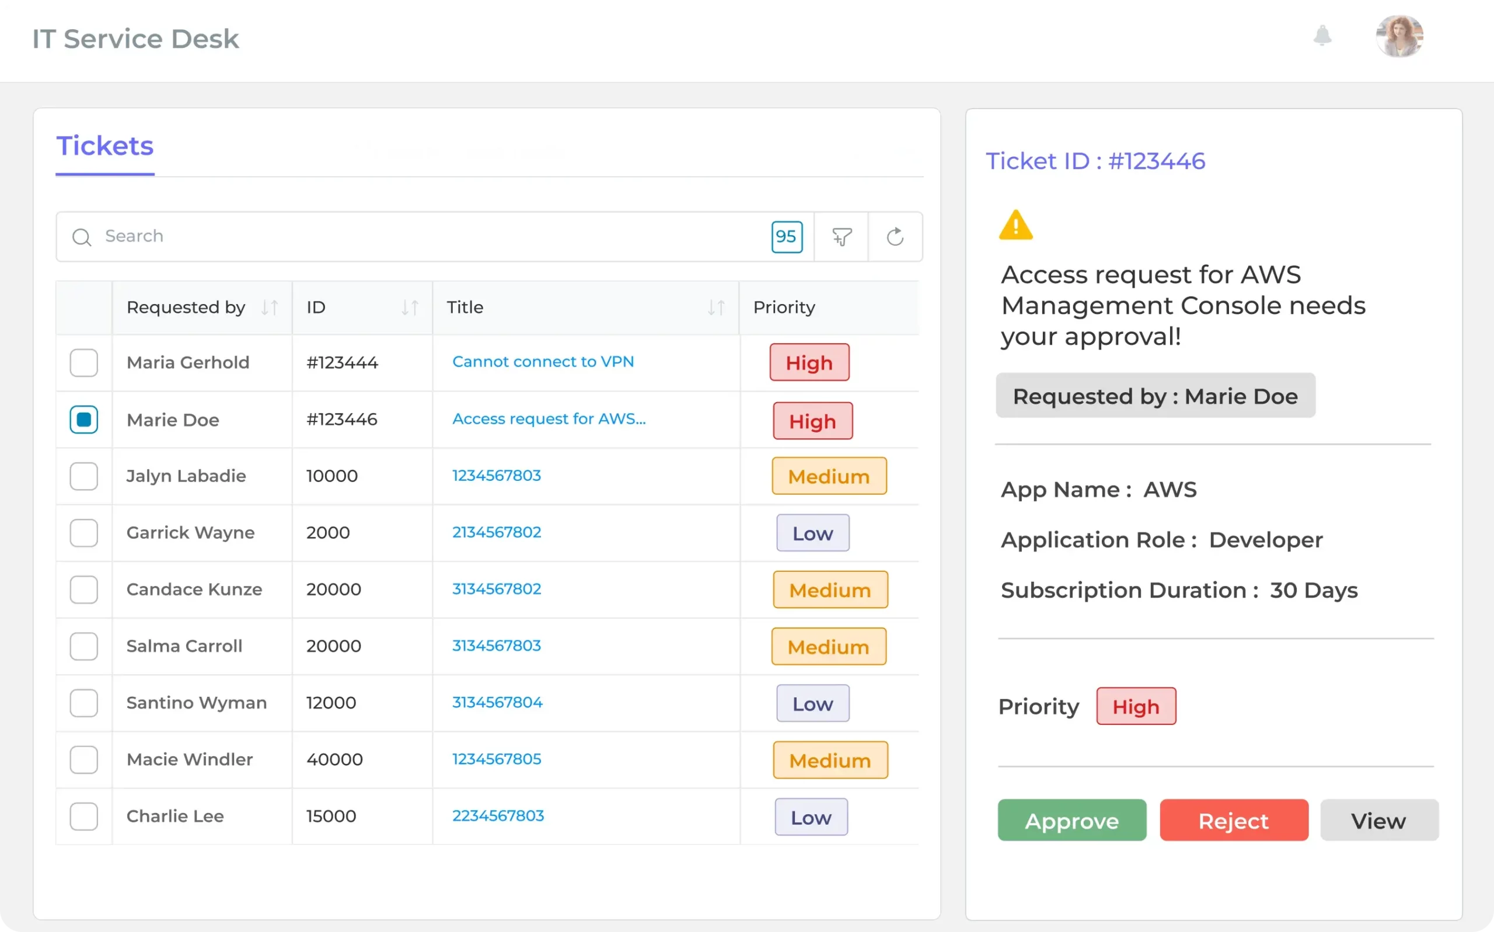Screen dimensions: 1494x932
Task: Open the Cannot connect to VPN link
Action: (x=542, y=362)
